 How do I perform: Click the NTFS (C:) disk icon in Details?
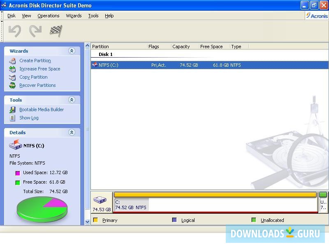point(16,144)
